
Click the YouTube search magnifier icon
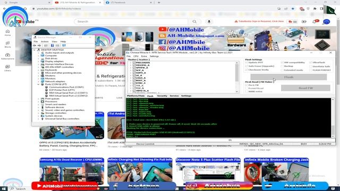[194, 21]
